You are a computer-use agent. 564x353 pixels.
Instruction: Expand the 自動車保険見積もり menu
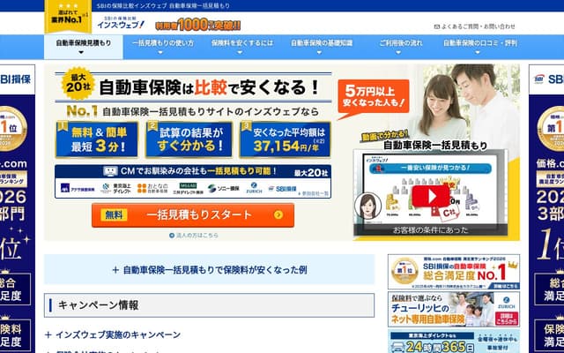coord(84,47)
